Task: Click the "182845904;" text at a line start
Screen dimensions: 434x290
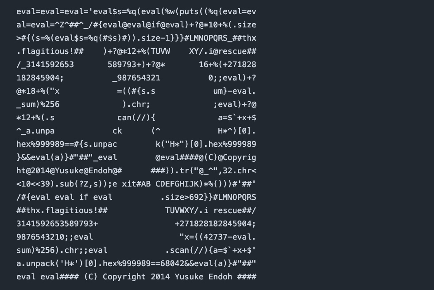Action: click(x=40, y=78)
